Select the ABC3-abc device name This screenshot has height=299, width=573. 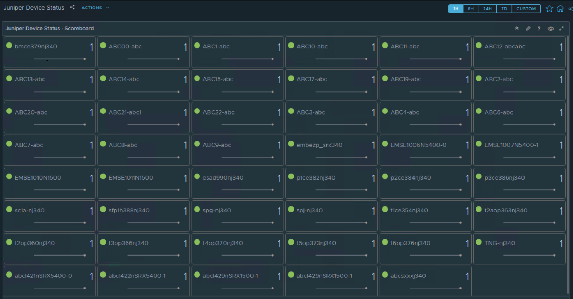click(x=311, y=112)
